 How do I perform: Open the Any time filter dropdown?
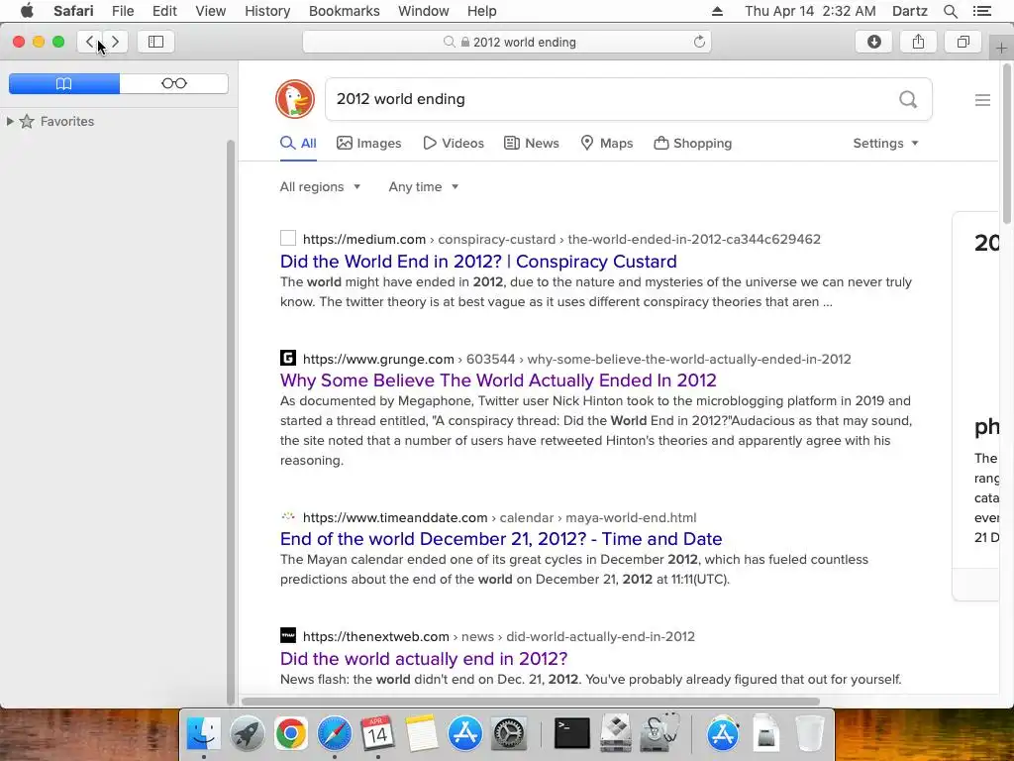(424, 187)
